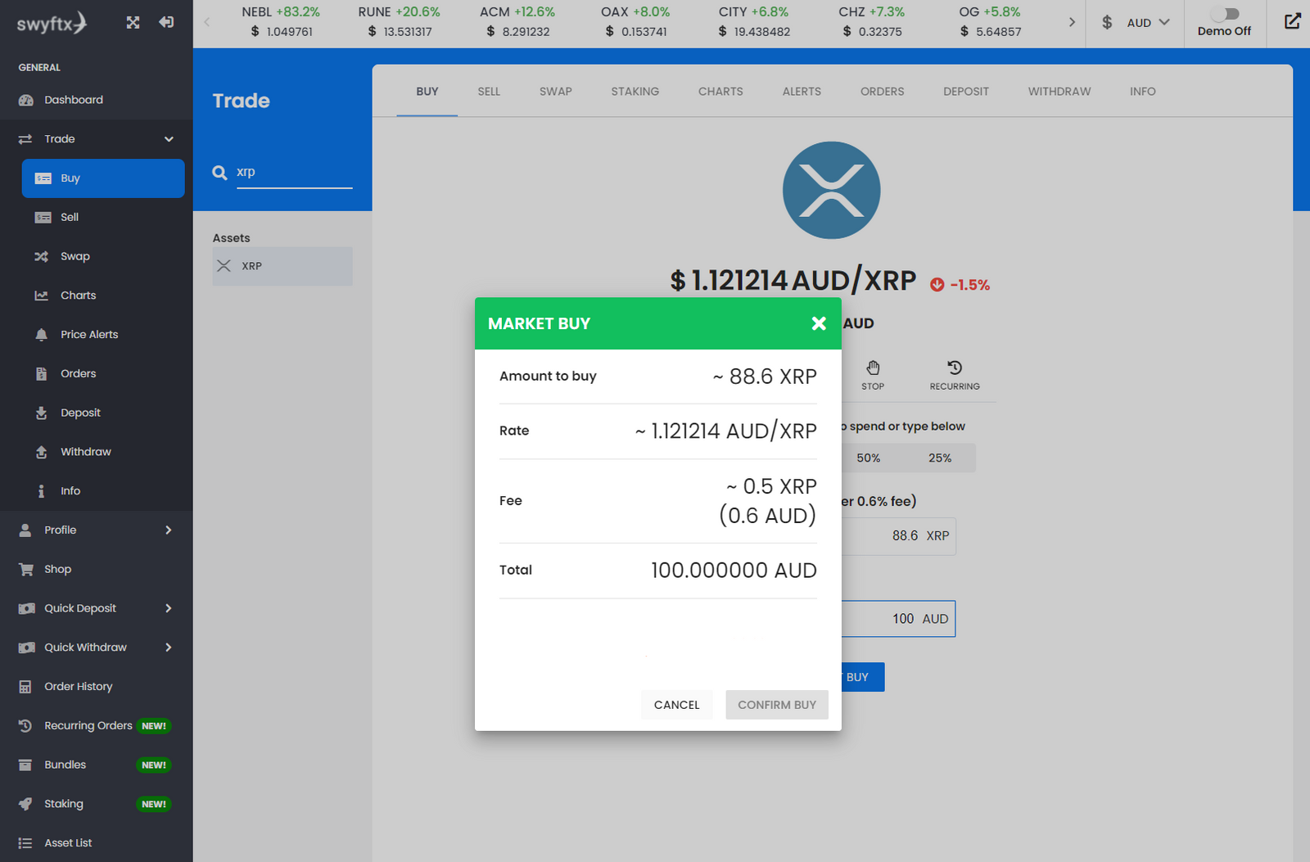The width and height of the screenshot is (1310, 862).
Task: Click the 100 AUD amount field
Action: 898,619
